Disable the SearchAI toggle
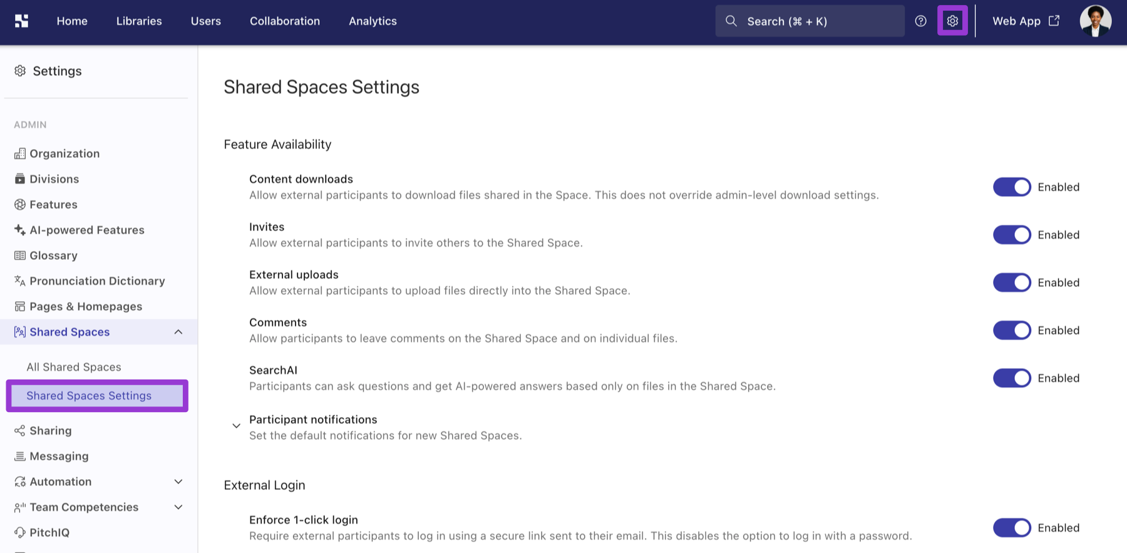The image size is (1127, 553). [x=1012, y=378]
